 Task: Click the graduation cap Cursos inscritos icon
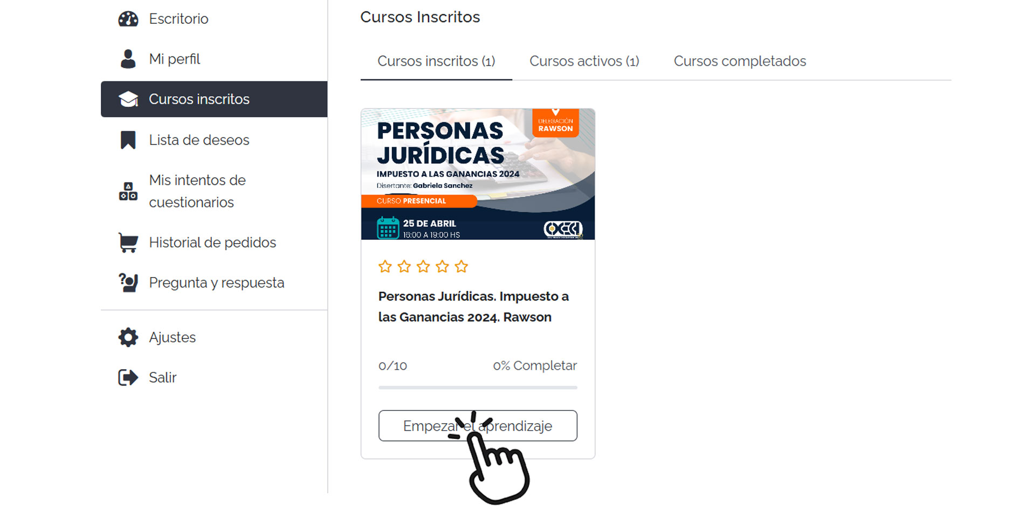tap(128, 99)
